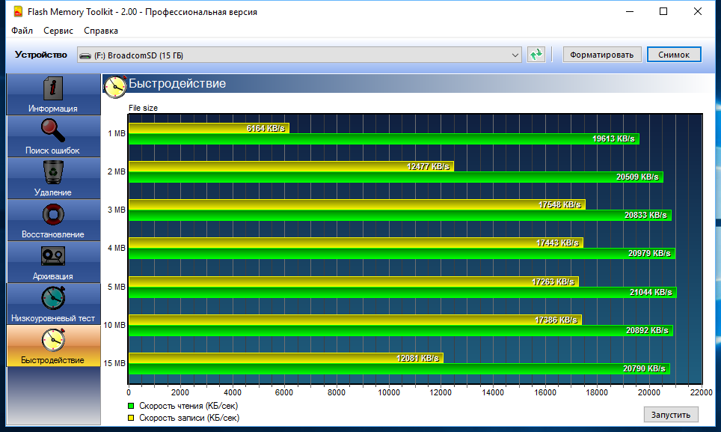The height and width of the screenshot is (432, 721).
Task: Select the Восстановление lifebuoy icon
Action: [53, 214]
